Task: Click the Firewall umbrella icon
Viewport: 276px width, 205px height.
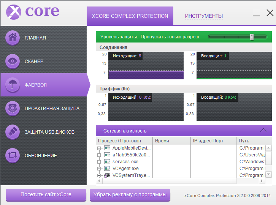Action: click(x=13, y=85)
